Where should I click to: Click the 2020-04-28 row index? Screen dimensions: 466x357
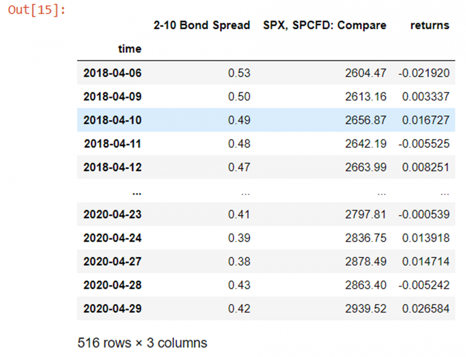coord(113,285)
